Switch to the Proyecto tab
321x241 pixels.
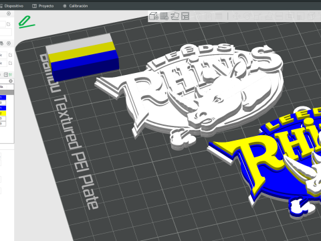pos(43,6)
